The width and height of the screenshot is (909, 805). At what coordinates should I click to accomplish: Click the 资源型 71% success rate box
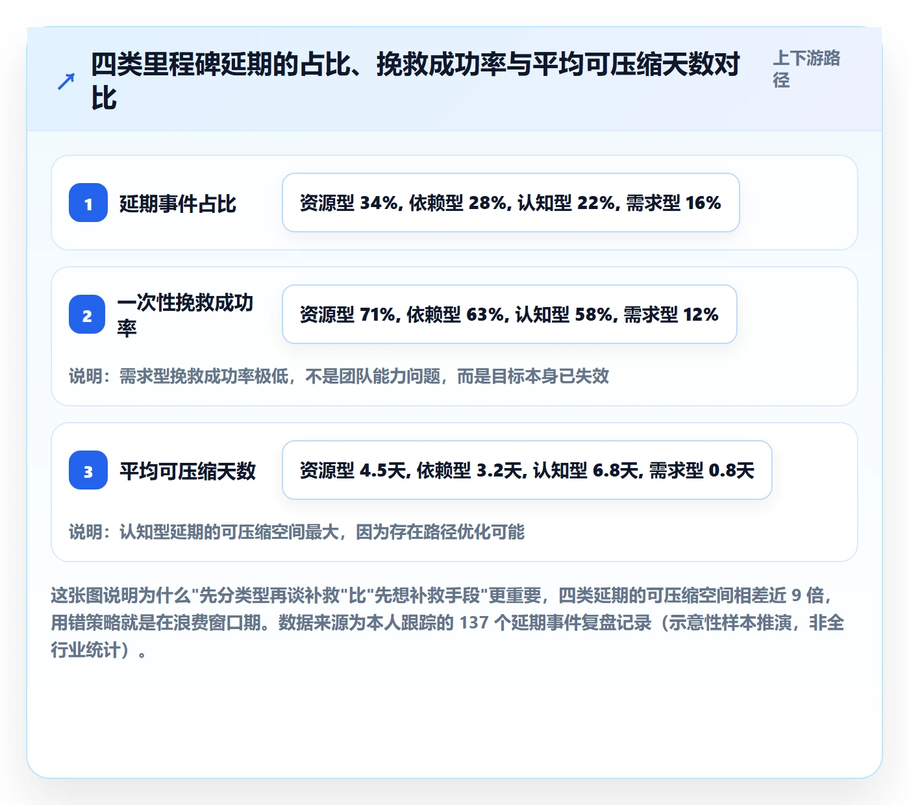[510, 314]
